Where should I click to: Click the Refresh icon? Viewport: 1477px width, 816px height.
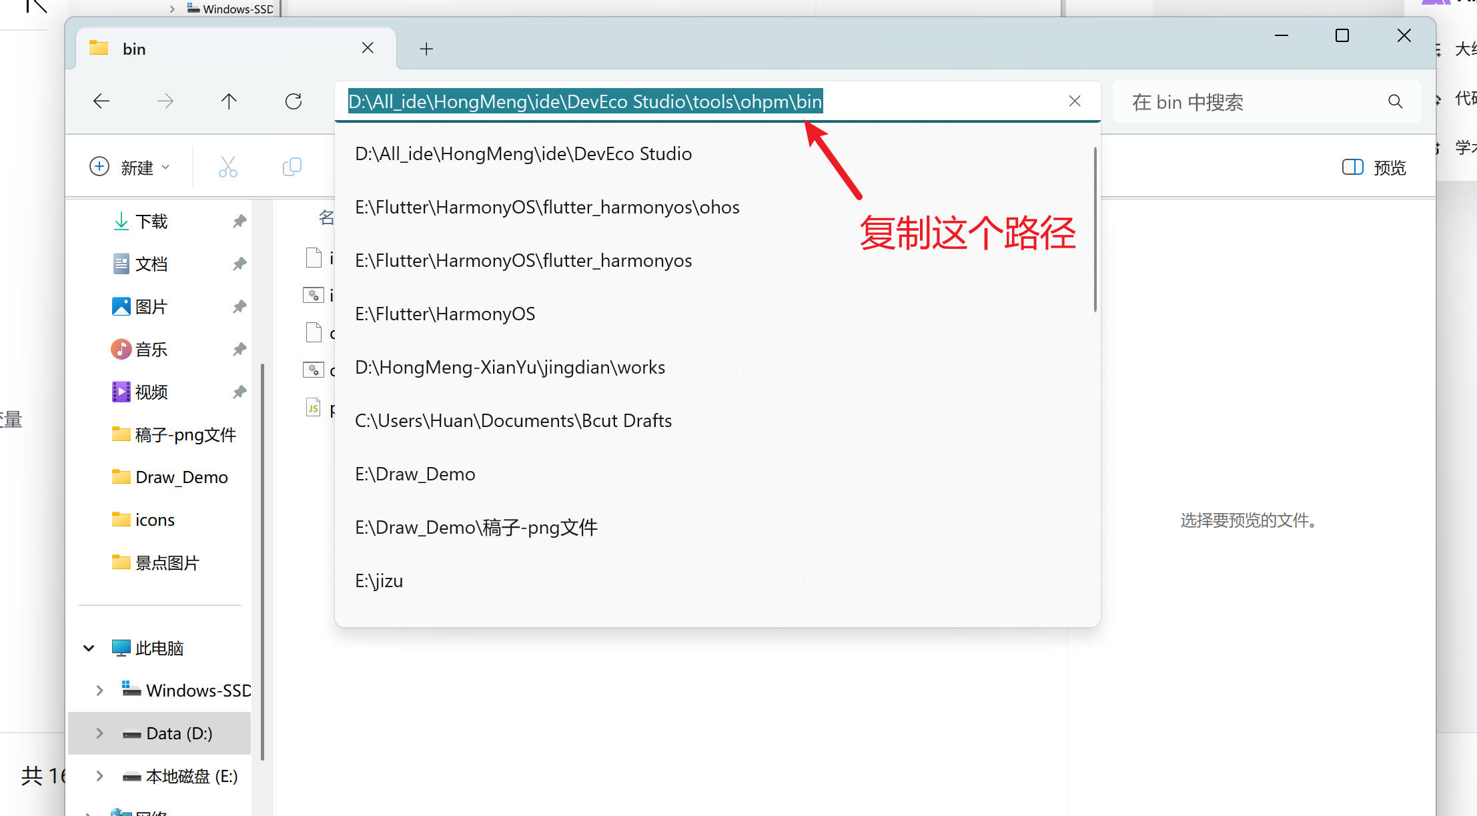point(294,101)
